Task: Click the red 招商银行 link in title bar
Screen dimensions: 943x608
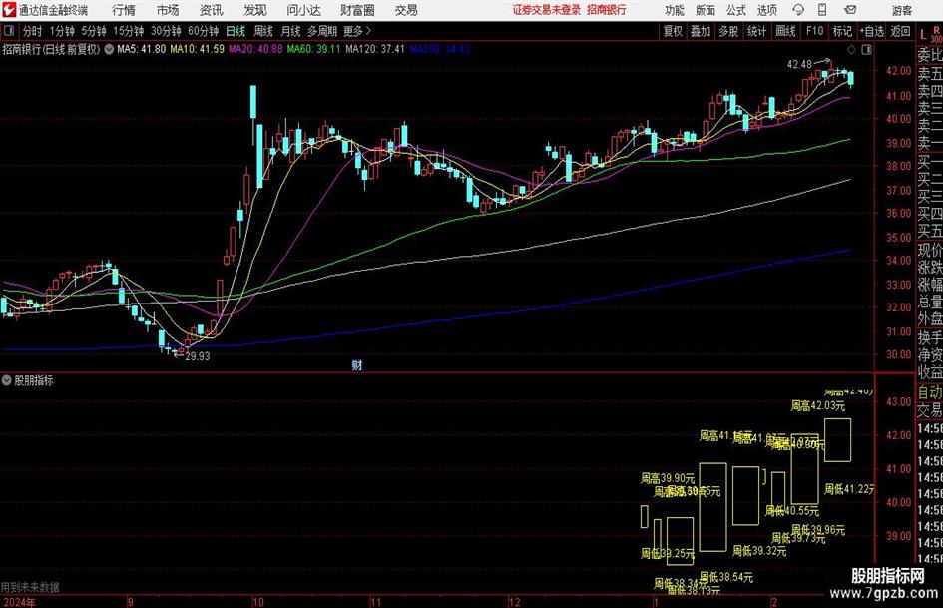Action: point(607,10)
